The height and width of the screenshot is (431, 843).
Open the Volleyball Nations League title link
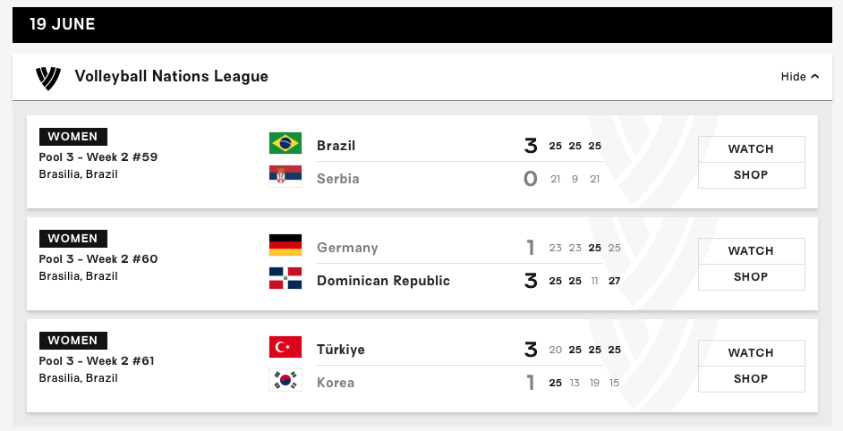coord(172,76)
